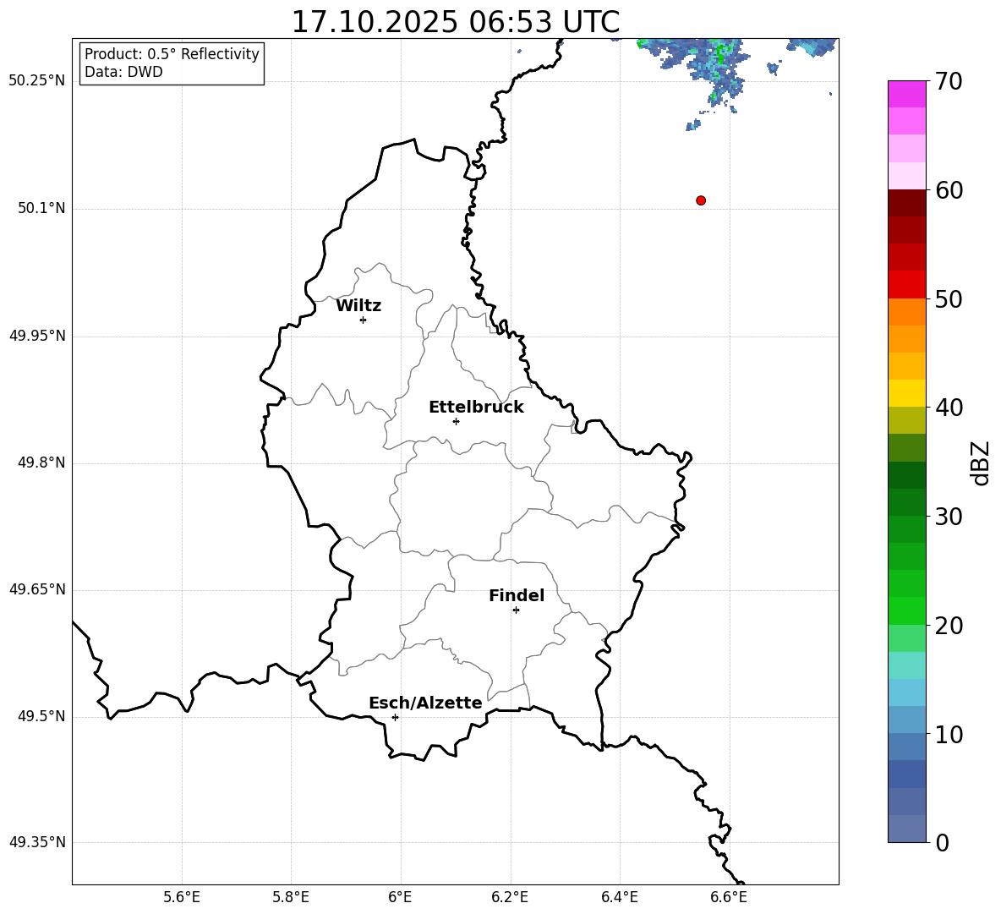Click the Esch/Alzette city label
The width and height of the screenshot is (1001, 914).
tap(425, 703)
